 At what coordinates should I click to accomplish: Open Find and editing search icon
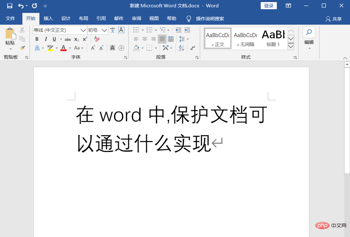coord(309,32)
